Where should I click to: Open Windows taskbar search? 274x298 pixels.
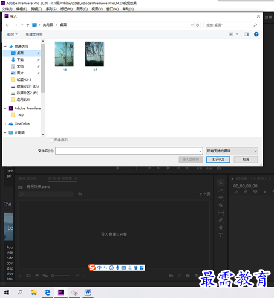20,293
